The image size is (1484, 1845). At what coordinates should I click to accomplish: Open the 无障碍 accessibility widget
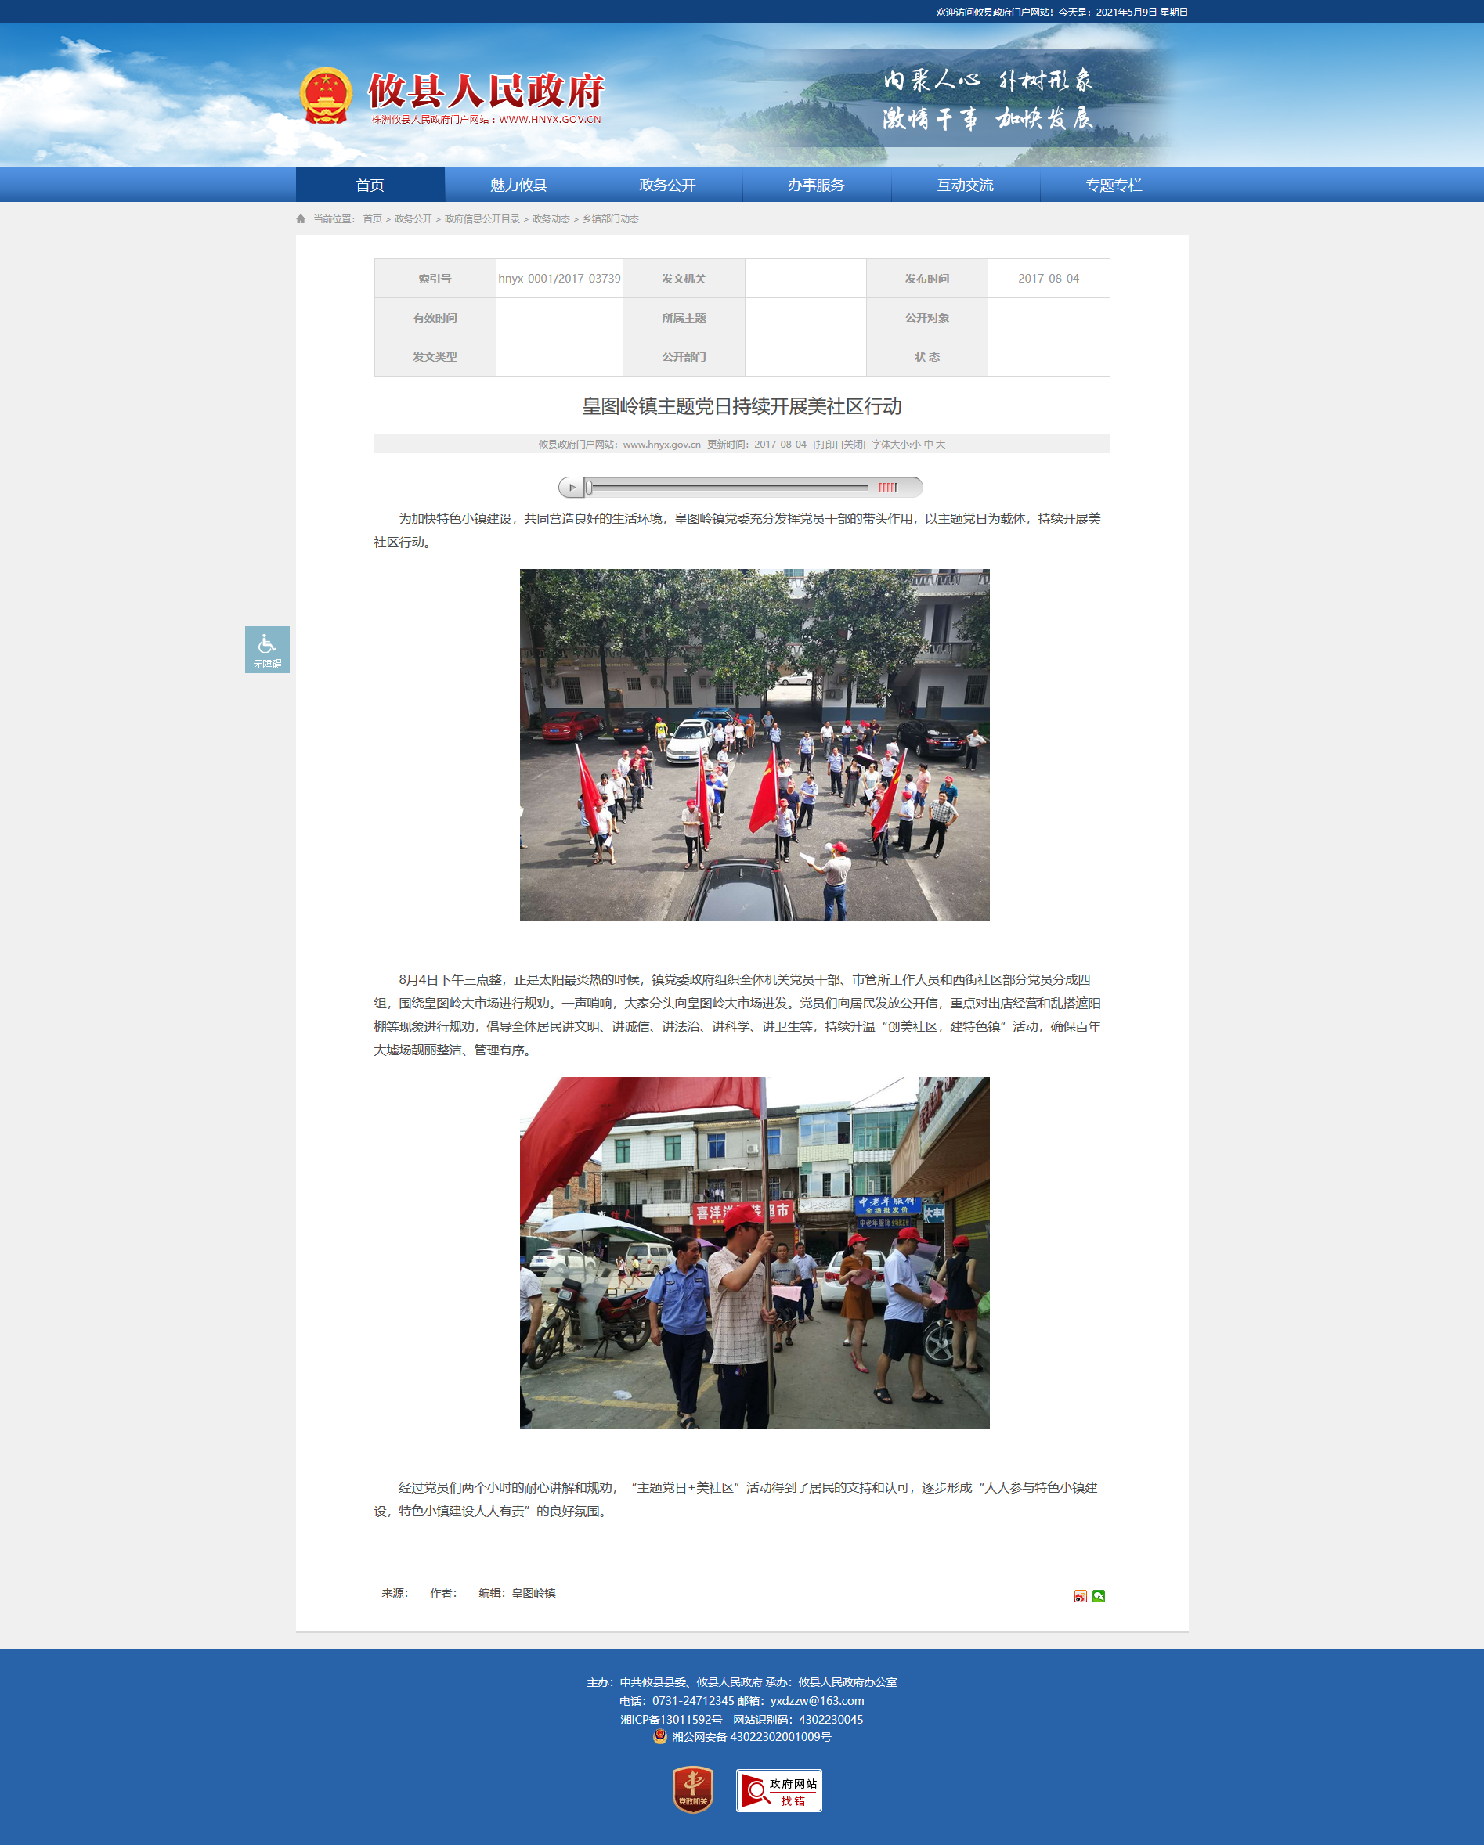[x=267, y=650]
